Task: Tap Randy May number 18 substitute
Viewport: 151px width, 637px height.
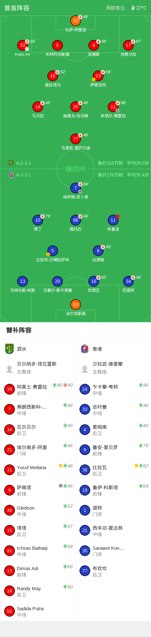Action: pyautogui.click(x=38, y=591)
